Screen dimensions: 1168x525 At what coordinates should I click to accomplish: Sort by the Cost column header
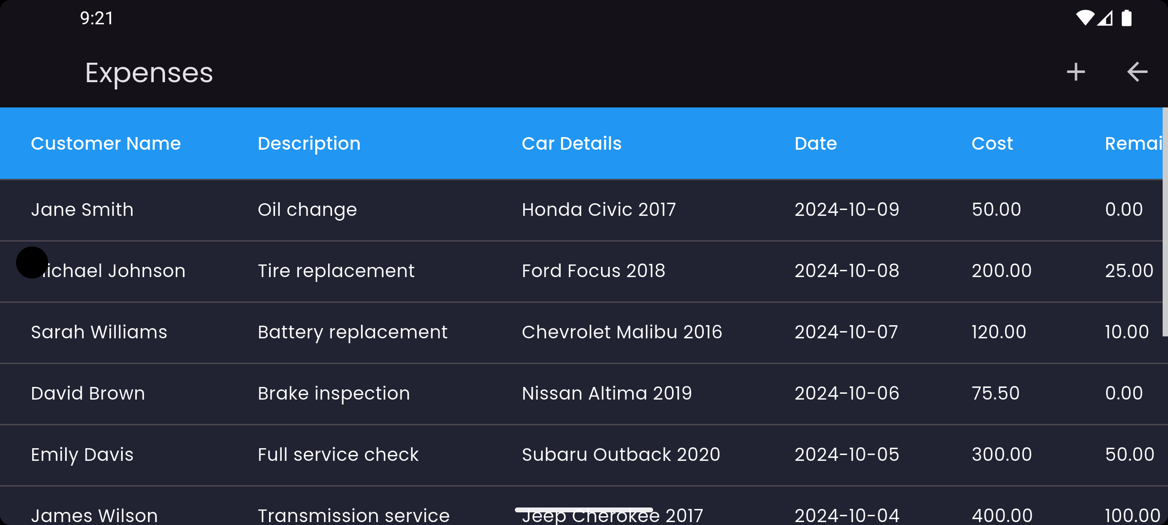coord(992,143)
